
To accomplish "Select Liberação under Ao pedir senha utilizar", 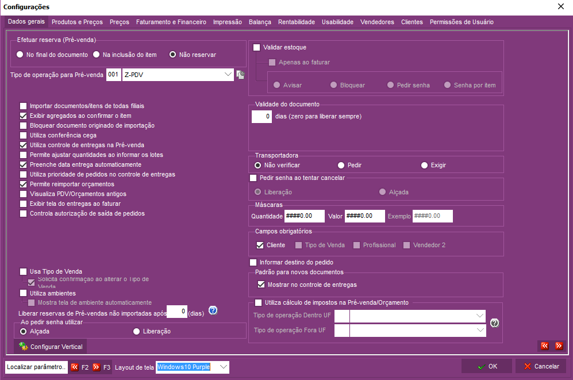I will (x=137, y=331).
